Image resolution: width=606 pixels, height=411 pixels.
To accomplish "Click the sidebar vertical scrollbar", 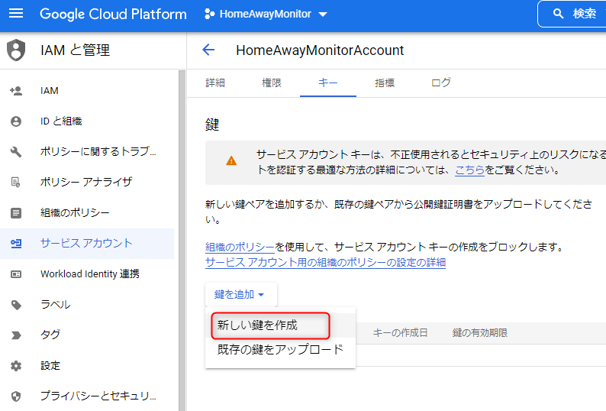I will [x=182, y=240].
